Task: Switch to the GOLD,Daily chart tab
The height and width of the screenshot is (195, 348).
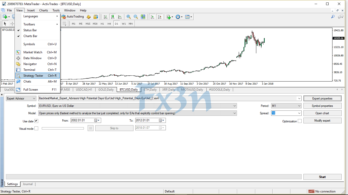Action: 106,89
